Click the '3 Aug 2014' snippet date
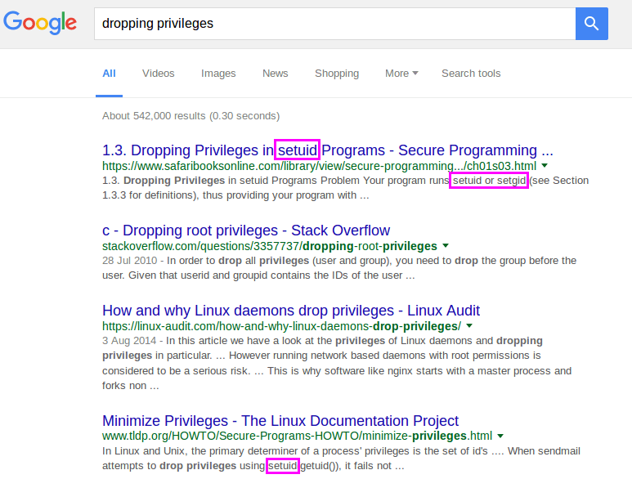Viewport: 632px width, 479px height. (x=129, y=341)
